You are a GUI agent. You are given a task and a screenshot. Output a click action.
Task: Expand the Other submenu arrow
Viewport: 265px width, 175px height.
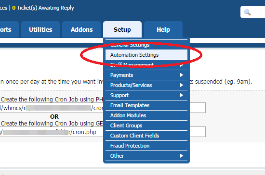[x=182, y=156]
